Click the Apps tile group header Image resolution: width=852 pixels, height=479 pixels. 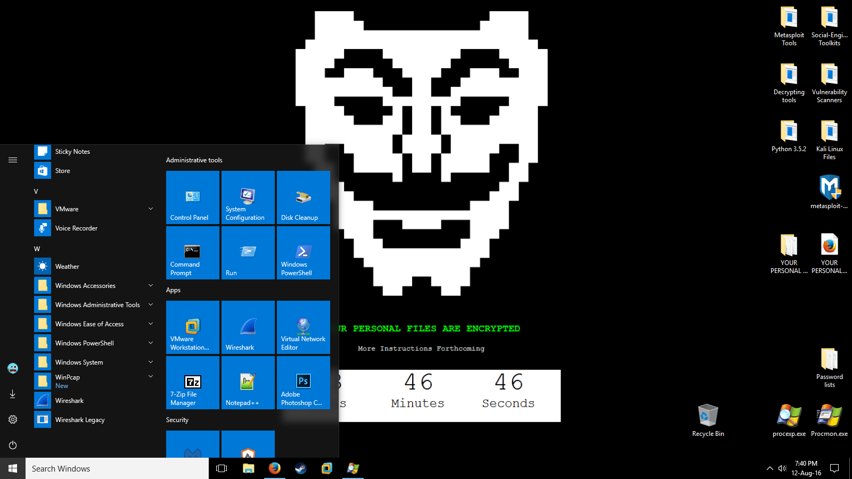coord(174,290)
